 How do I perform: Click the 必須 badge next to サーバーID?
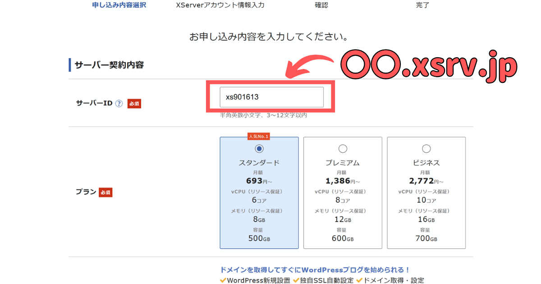(x=134, y=104)
